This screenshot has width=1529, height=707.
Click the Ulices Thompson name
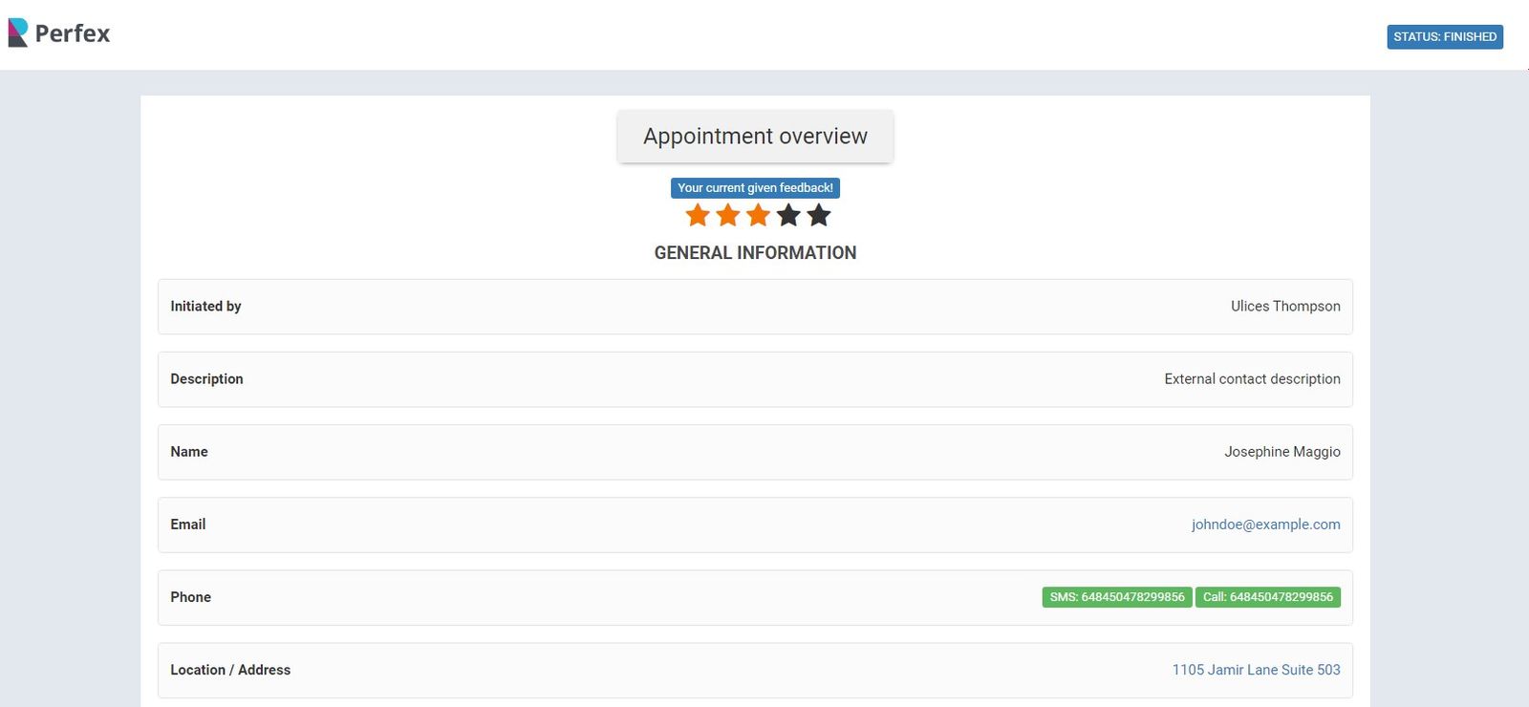click(1285, 307)
